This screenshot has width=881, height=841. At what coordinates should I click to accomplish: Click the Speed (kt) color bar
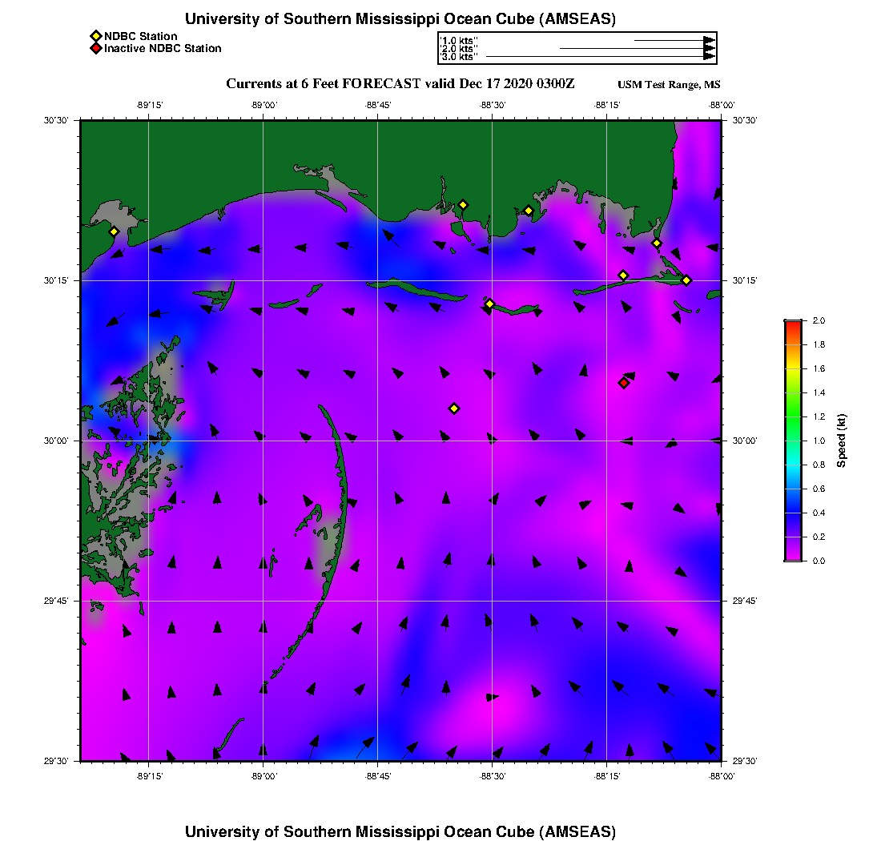(792, 441)
